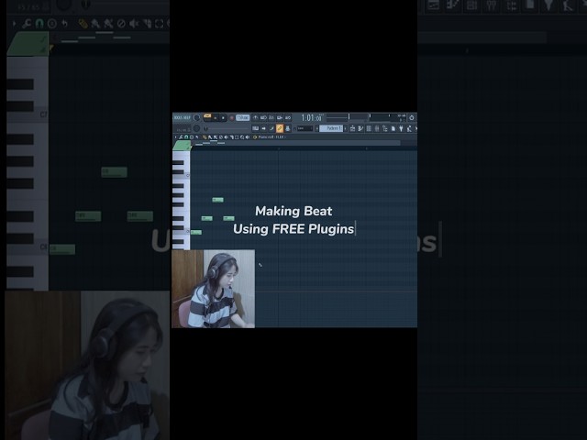Click the tempo display field
587x440 pixels.
coord(242,118)
